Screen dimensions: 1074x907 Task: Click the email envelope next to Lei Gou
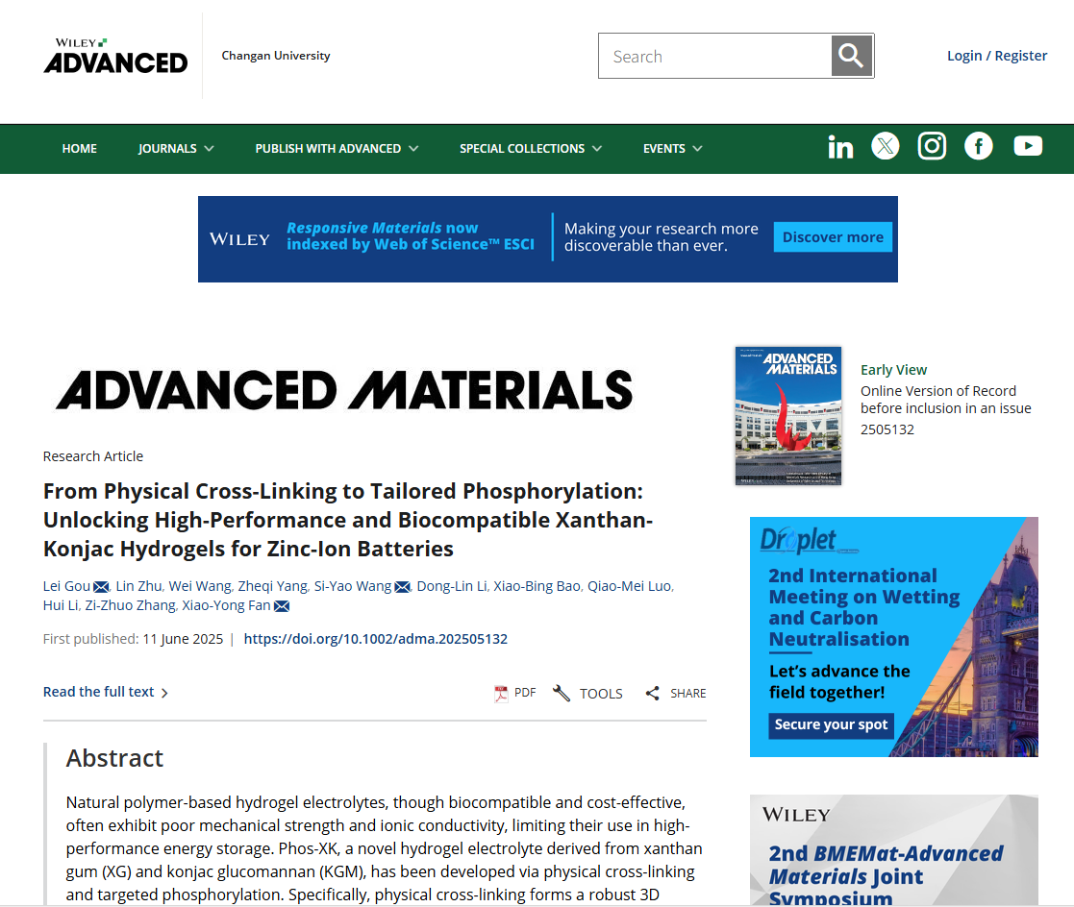coord(101,587)
